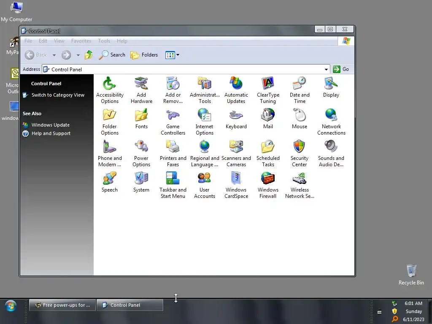Open the Mouse settings icon

click(300, 119)
